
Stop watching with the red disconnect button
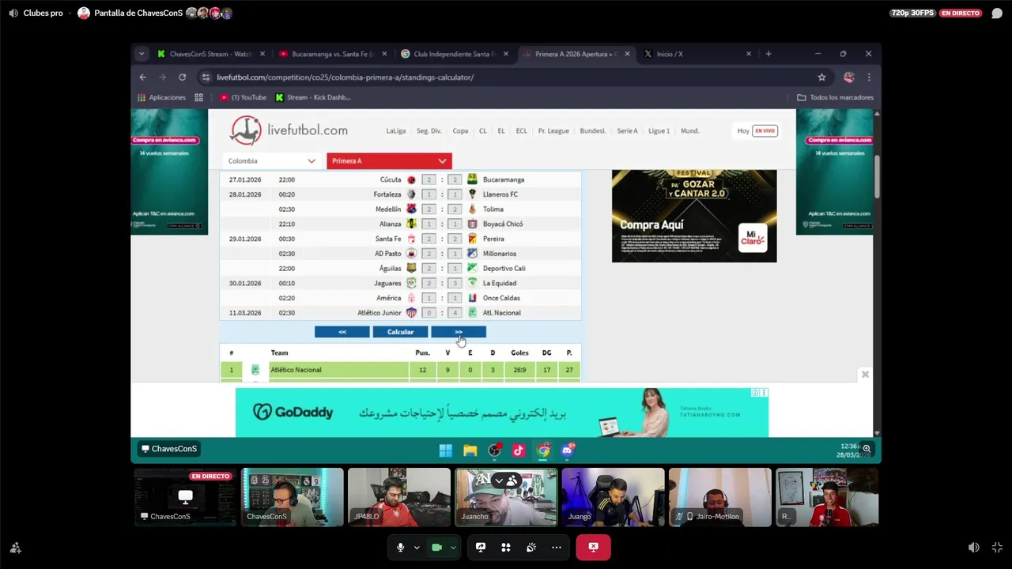(593, 547)
